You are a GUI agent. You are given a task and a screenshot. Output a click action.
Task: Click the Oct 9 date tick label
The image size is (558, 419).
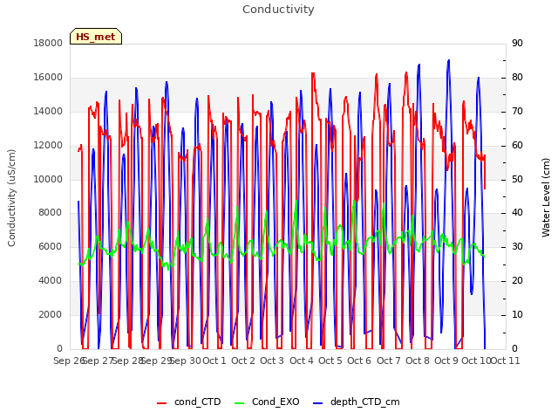[446, 361]
